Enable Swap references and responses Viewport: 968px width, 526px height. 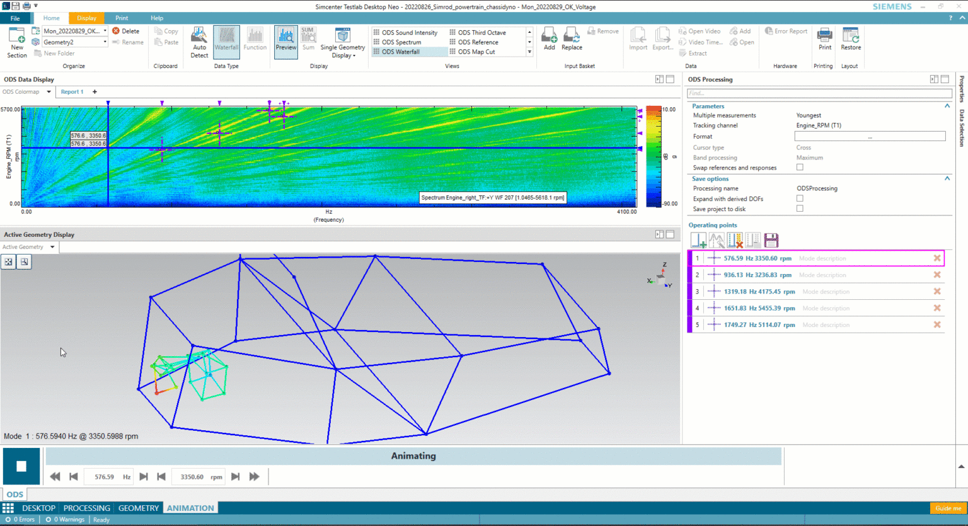click(800, 167)
